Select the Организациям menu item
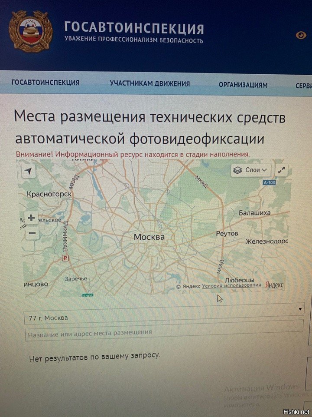Image resolution: width=312 pixels, height=417 pixels. [243, 85]
